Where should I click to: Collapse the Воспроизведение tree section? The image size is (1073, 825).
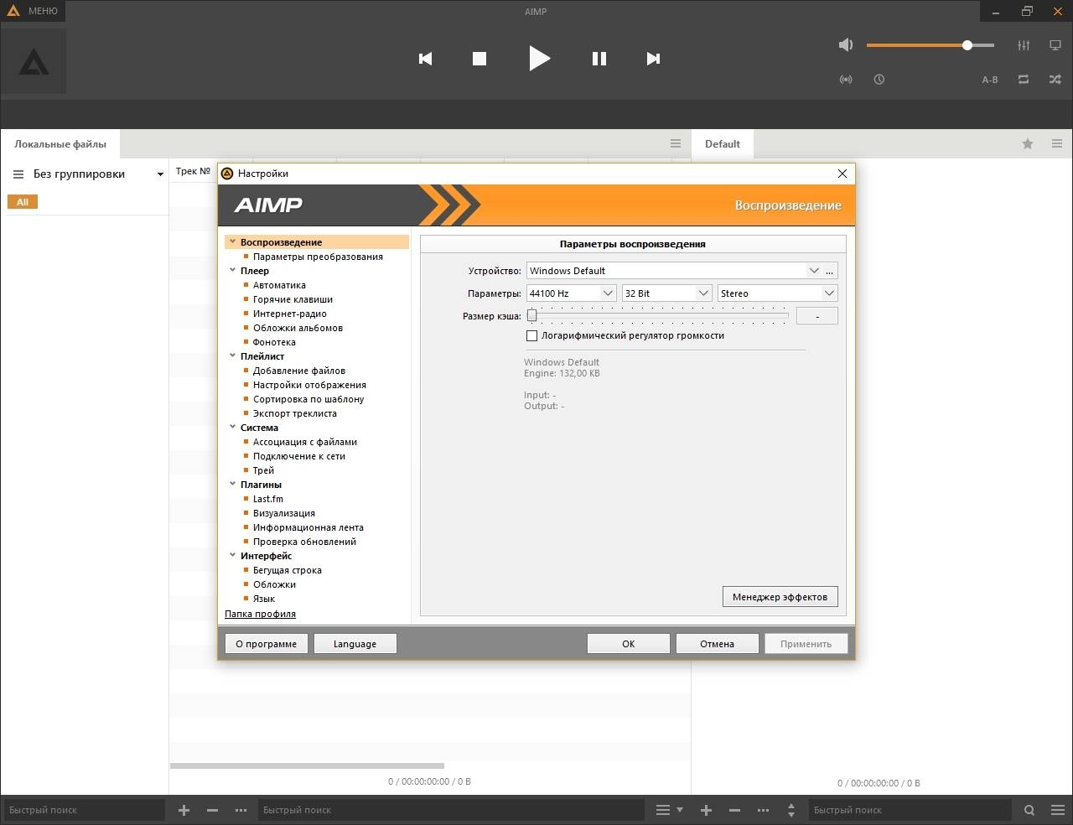coord(233,241)
